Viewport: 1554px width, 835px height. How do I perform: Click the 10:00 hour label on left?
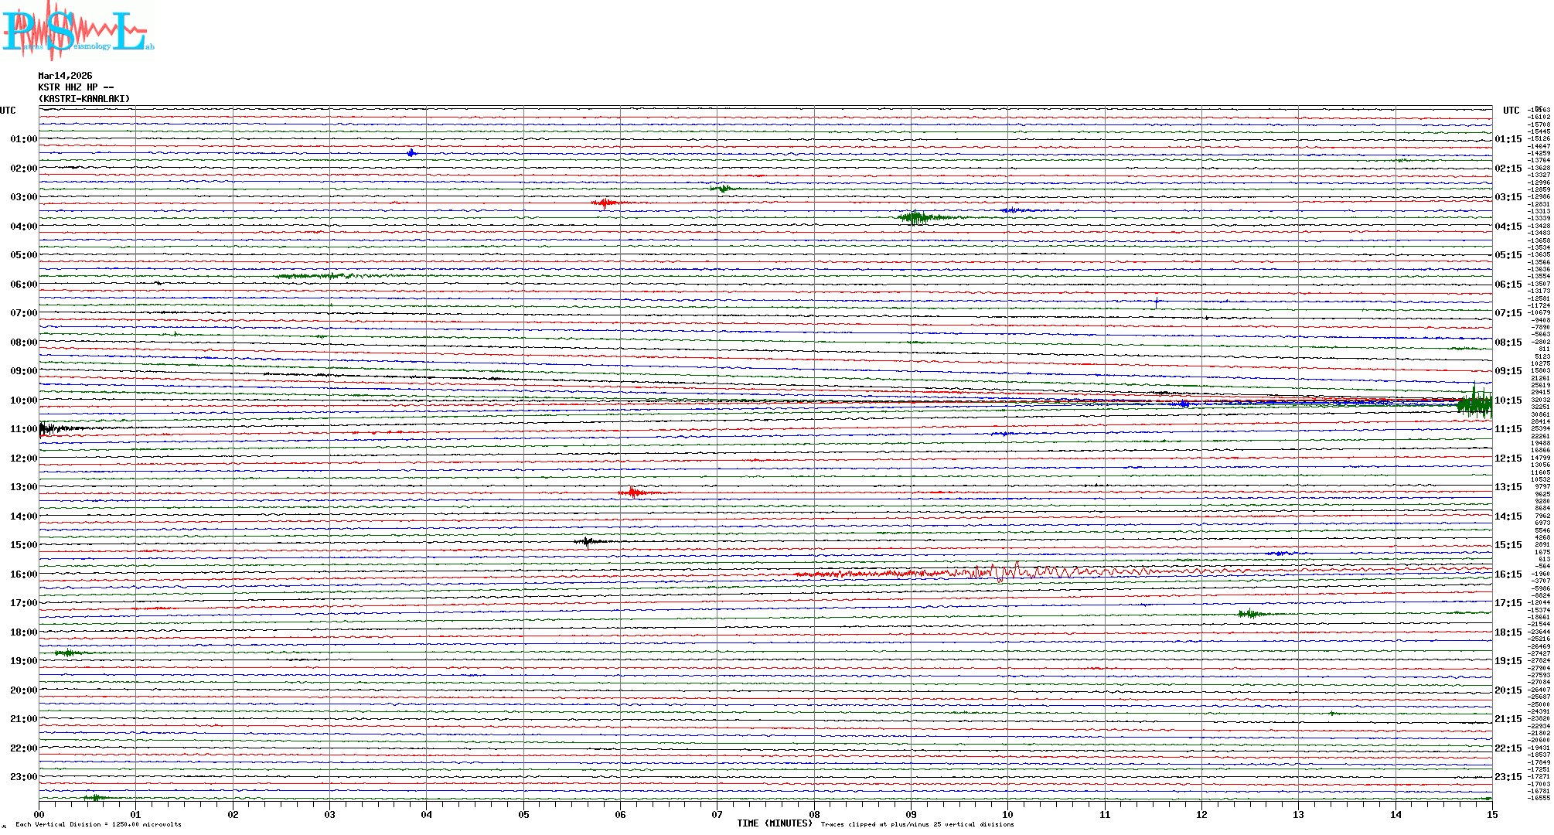tap(23, 400)
